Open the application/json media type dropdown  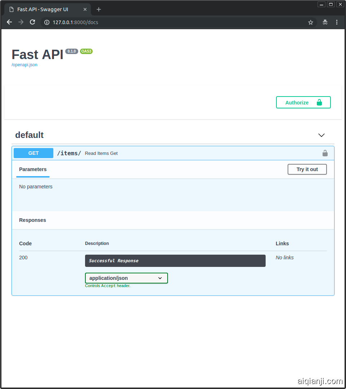[127, 278]
